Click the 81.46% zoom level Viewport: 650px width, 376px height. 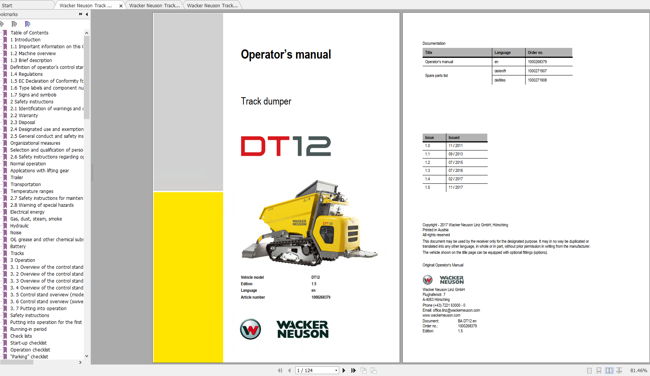pyautogui.click(x=639, y=371)
